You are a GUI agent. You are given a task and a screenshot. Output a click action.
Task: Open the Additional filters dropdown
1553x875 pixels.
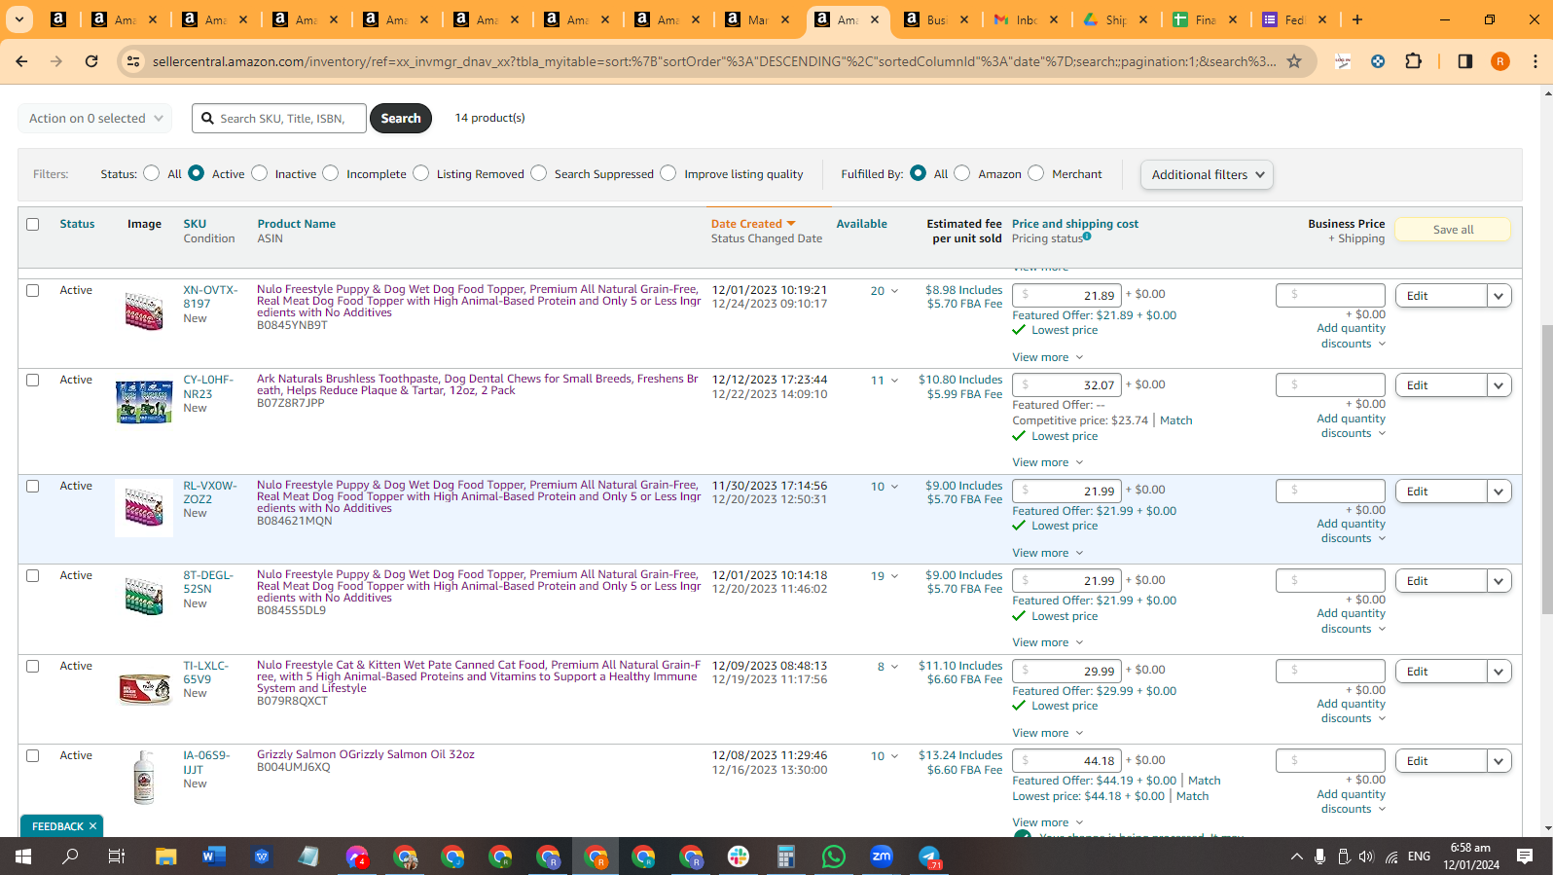pyautogui.click(x=1207, y=175)
